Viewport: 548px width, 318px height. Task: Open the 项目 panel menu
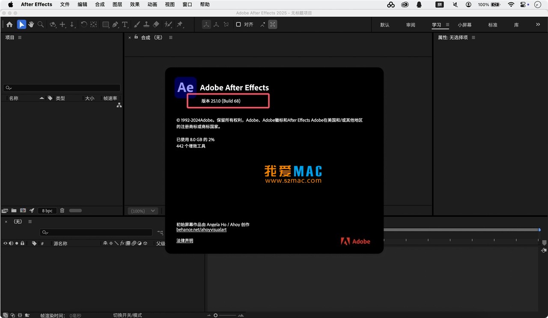pyautogui.click(x=20, y=38)
